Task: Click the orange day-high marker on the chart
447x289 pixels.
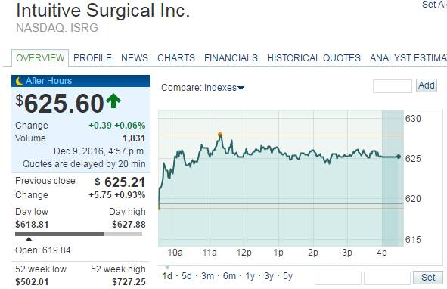Action: [220, 135]
